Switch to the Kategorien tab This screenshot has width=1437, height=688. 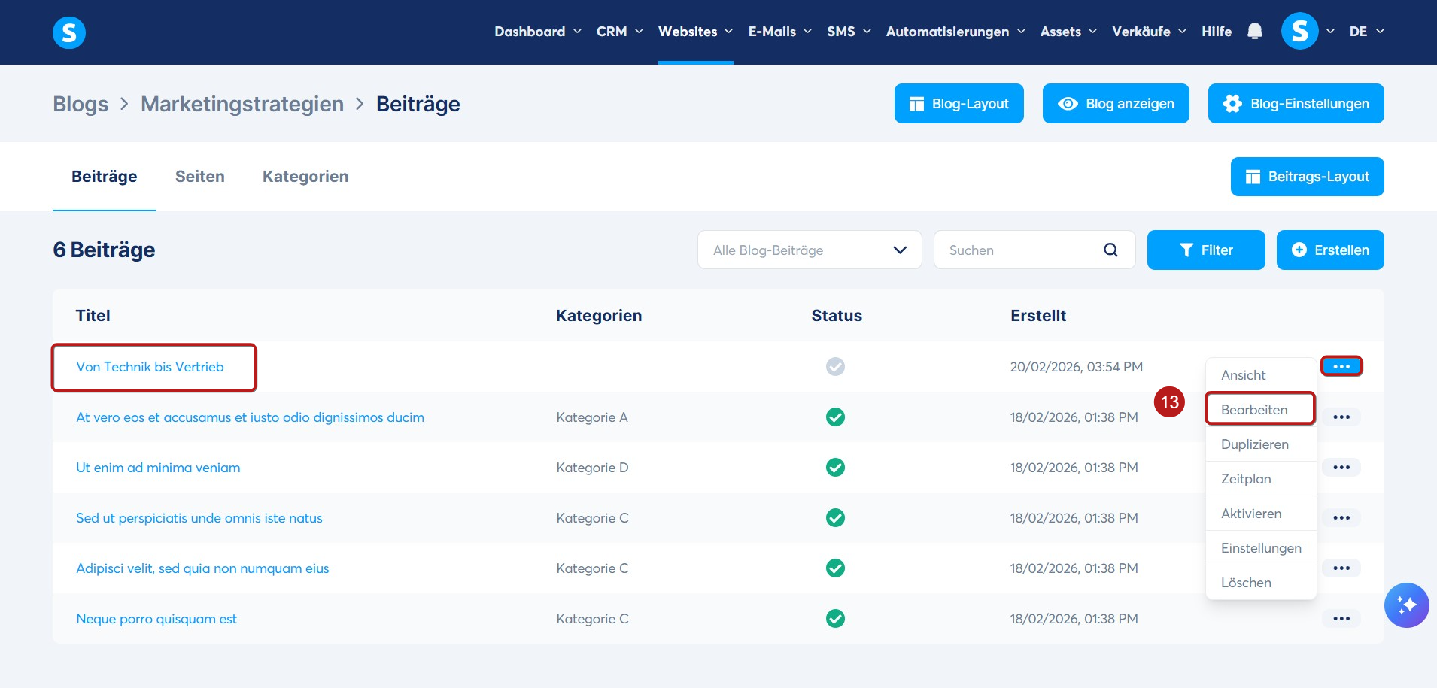(305, 177)
